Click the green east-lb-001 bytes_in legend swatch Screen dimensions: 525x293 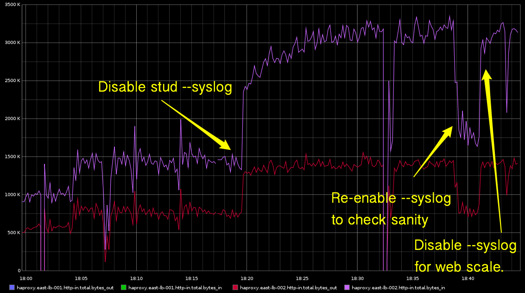(x=124, y=287)
